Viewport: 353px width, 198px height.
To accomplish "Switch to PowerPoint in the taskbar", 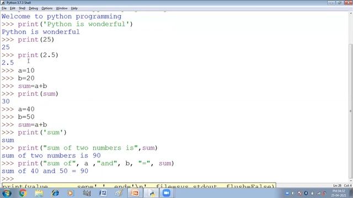I will [x=135, y=193].
